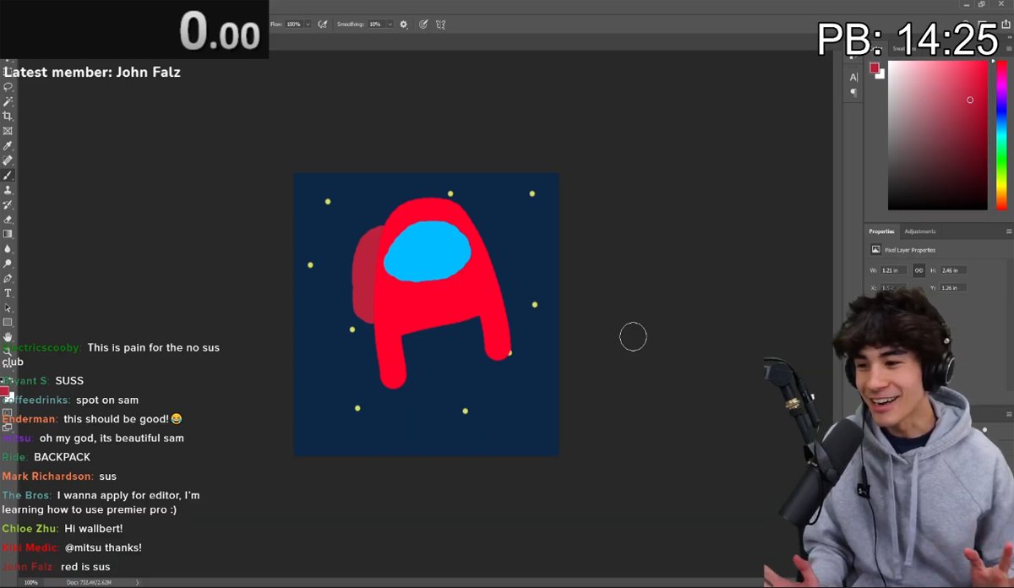
Task: Click the background color swatch in Color panel
Action: click(x=881, y=75)
